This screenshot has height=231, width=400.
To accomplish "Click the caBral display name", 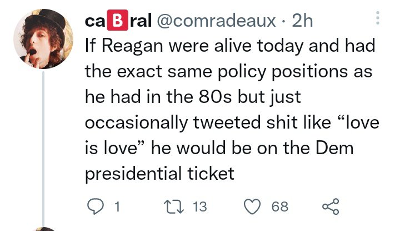I will coord(118,21).
